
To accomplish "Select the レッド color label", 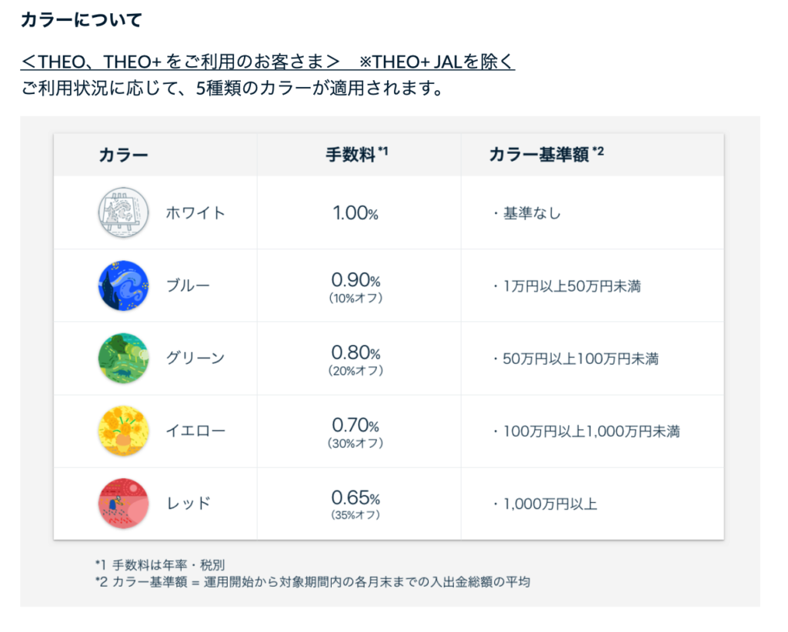I will 188,503.
